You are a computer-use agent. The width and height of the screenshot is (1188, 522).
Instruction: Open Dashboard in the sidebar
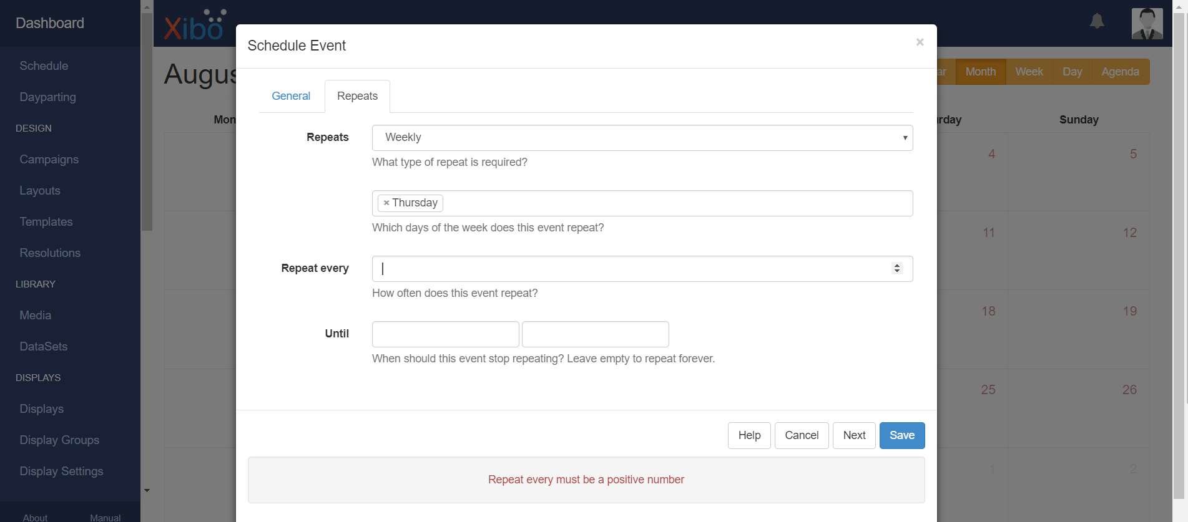tap(50, 23)
